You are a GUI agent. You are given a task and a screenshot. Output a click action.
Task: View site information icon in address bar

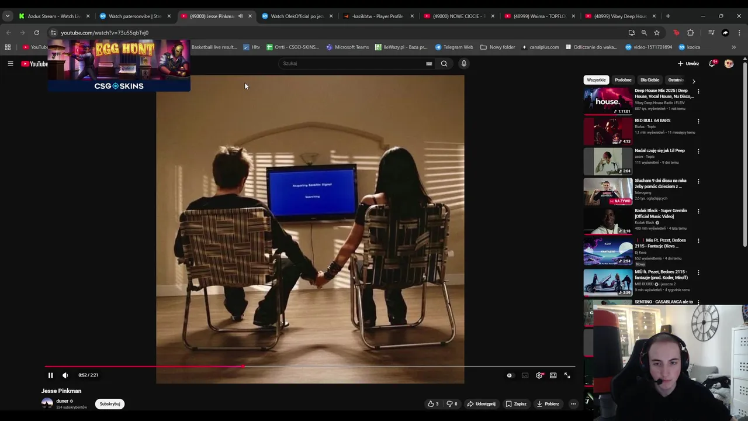(x=53, y=33)
